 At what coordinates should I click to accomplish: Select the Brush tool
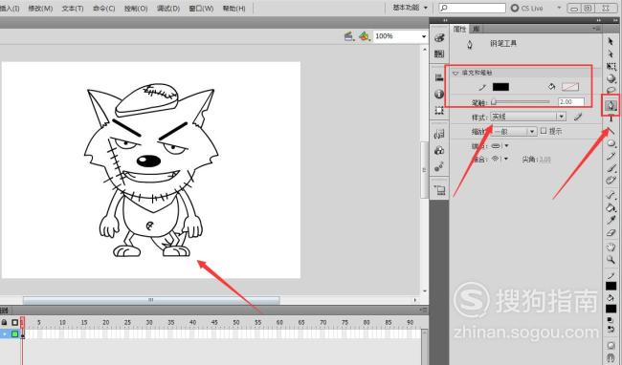point(611,168)
